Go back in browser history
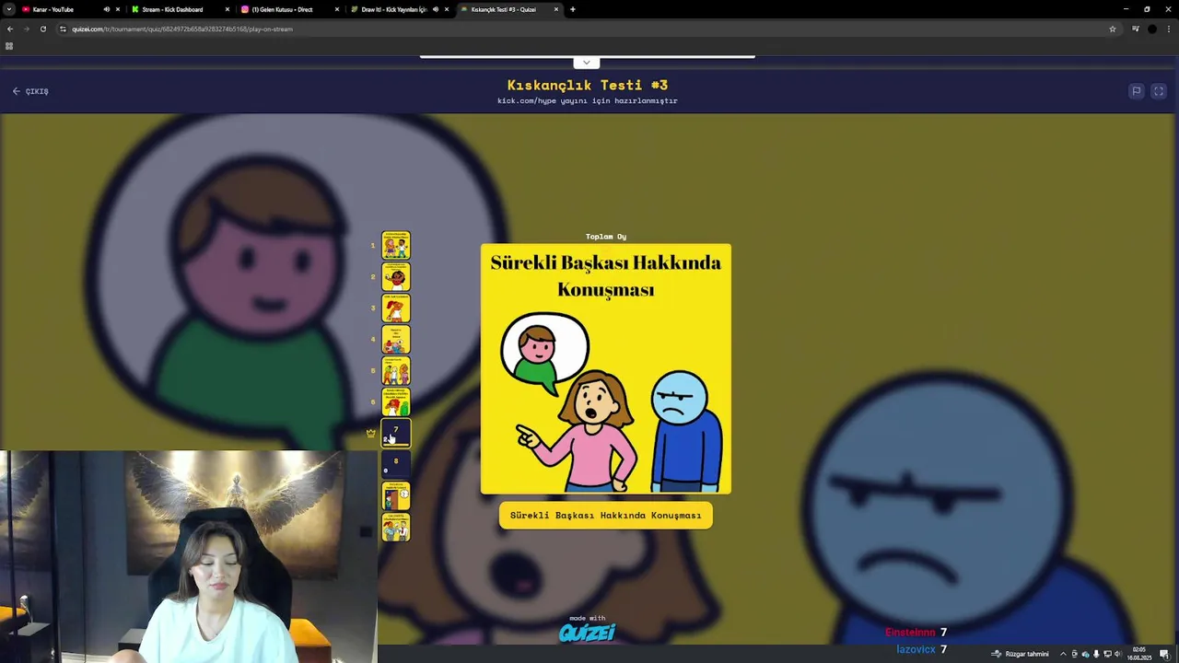 tap(10, 29)
